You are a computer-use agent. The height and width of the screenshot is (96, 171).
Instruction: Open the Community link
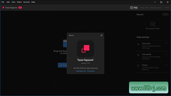coord(91,71)
